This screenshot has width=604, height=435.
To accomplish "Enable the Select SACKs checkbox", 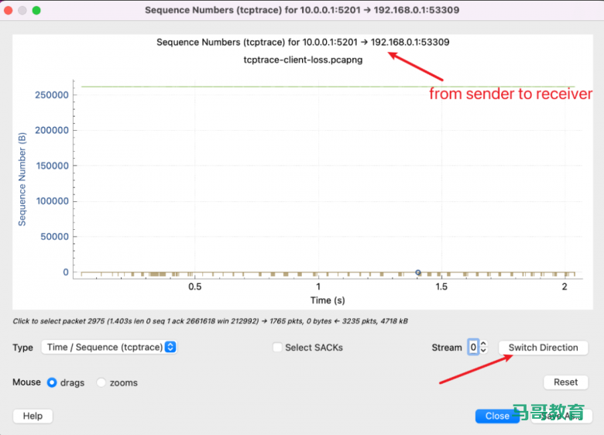I will click(x=277, y=348).
